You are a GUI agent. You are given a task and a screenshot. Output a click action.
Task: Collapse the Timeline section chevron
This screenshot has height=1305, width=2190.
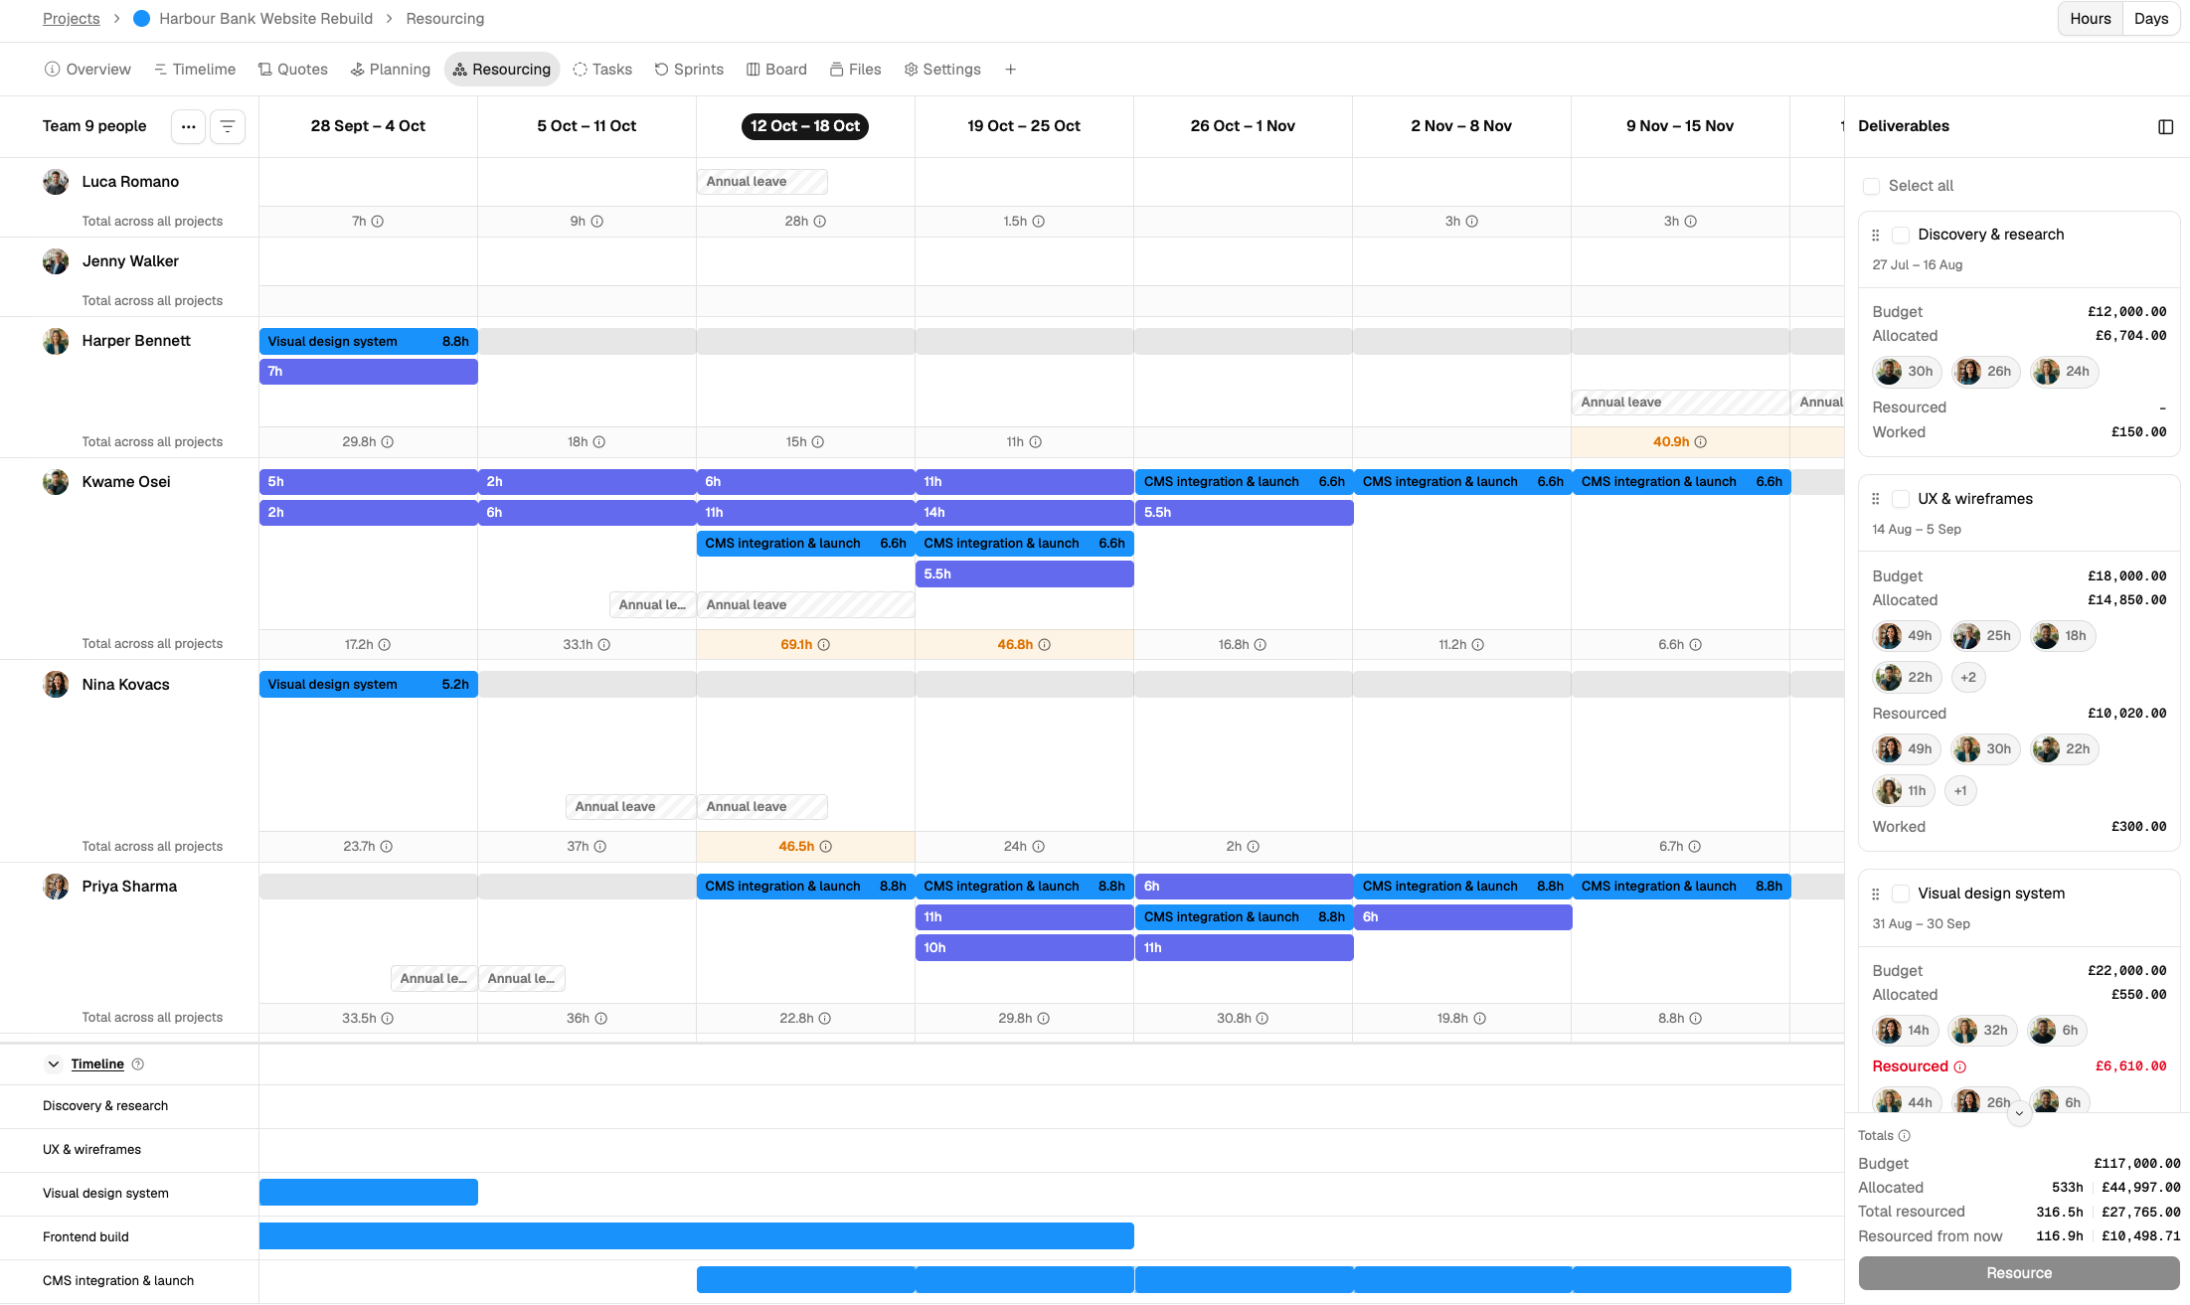[54, 1064]
